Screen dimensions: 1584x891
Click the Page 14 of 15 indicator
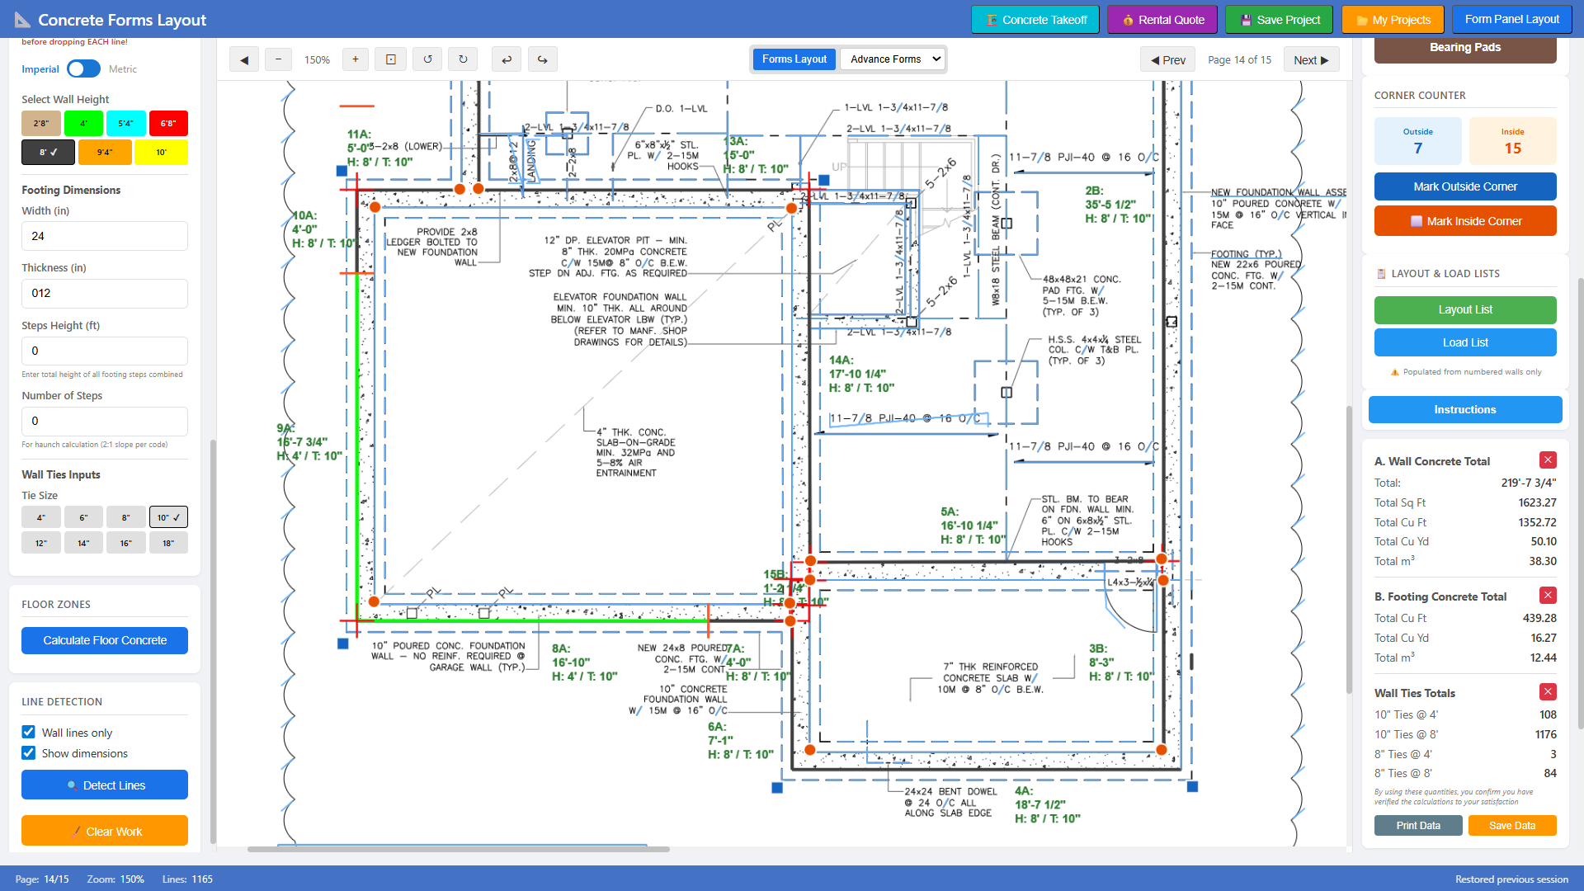point(1239,60)
